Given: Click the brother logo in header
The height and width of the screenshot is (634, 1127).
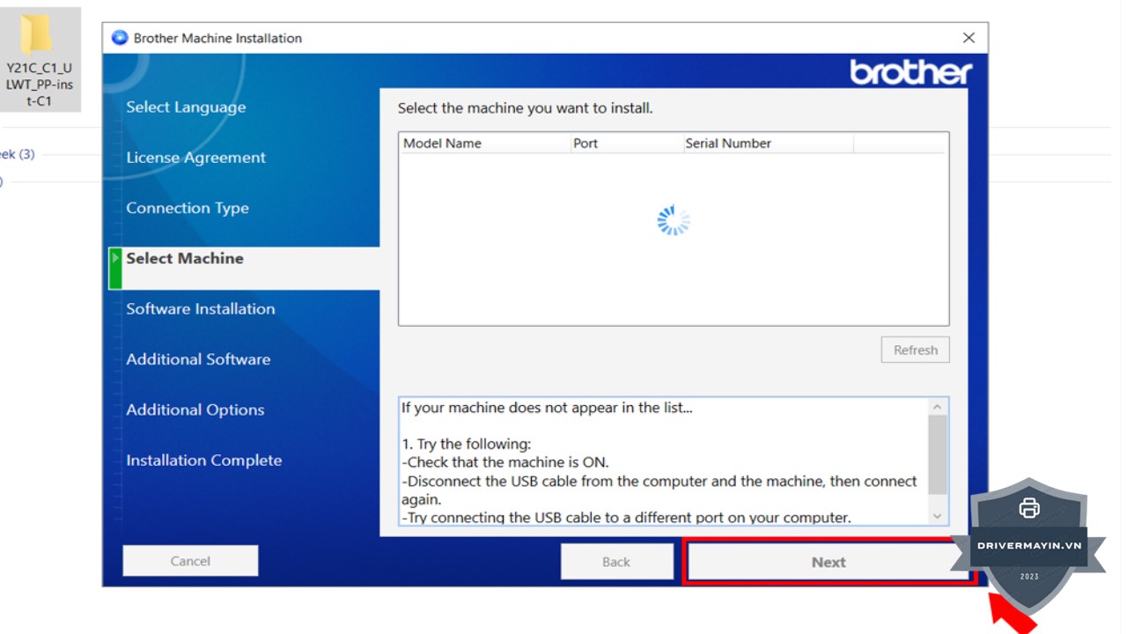Looking at the screenshot, I should pos(910,72).
